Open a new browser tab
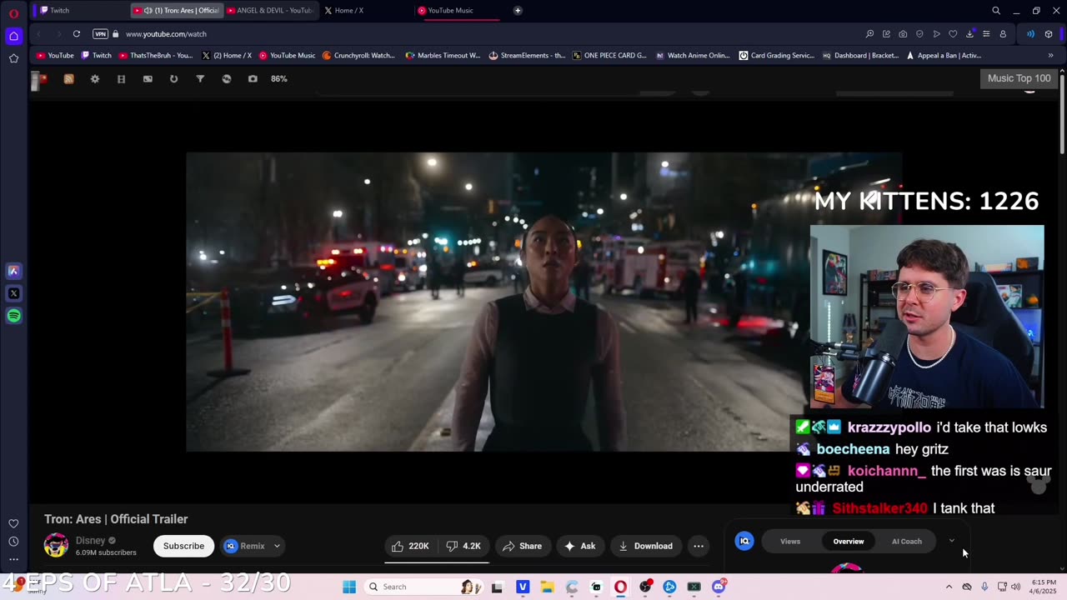Viewport: 1067px width, 600px height. [x=518, y=11]
